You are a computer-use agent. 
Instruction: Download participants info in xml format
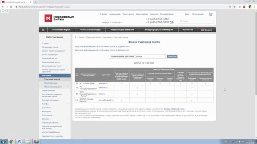click(x=102, y=50)
